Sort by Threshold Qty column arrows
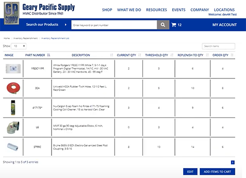This screenshot has height=178, width=246. pyautogui.click(x=172, y=55)
